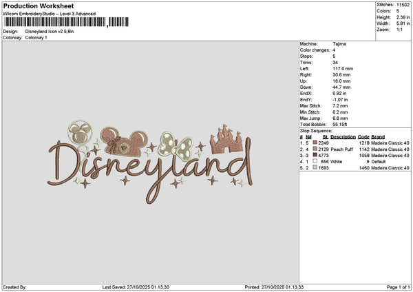Click the Left value '117.0 mm'
The width and height of the screenshot is (413, 292).
pyautogui.click(x=343, y=68)
